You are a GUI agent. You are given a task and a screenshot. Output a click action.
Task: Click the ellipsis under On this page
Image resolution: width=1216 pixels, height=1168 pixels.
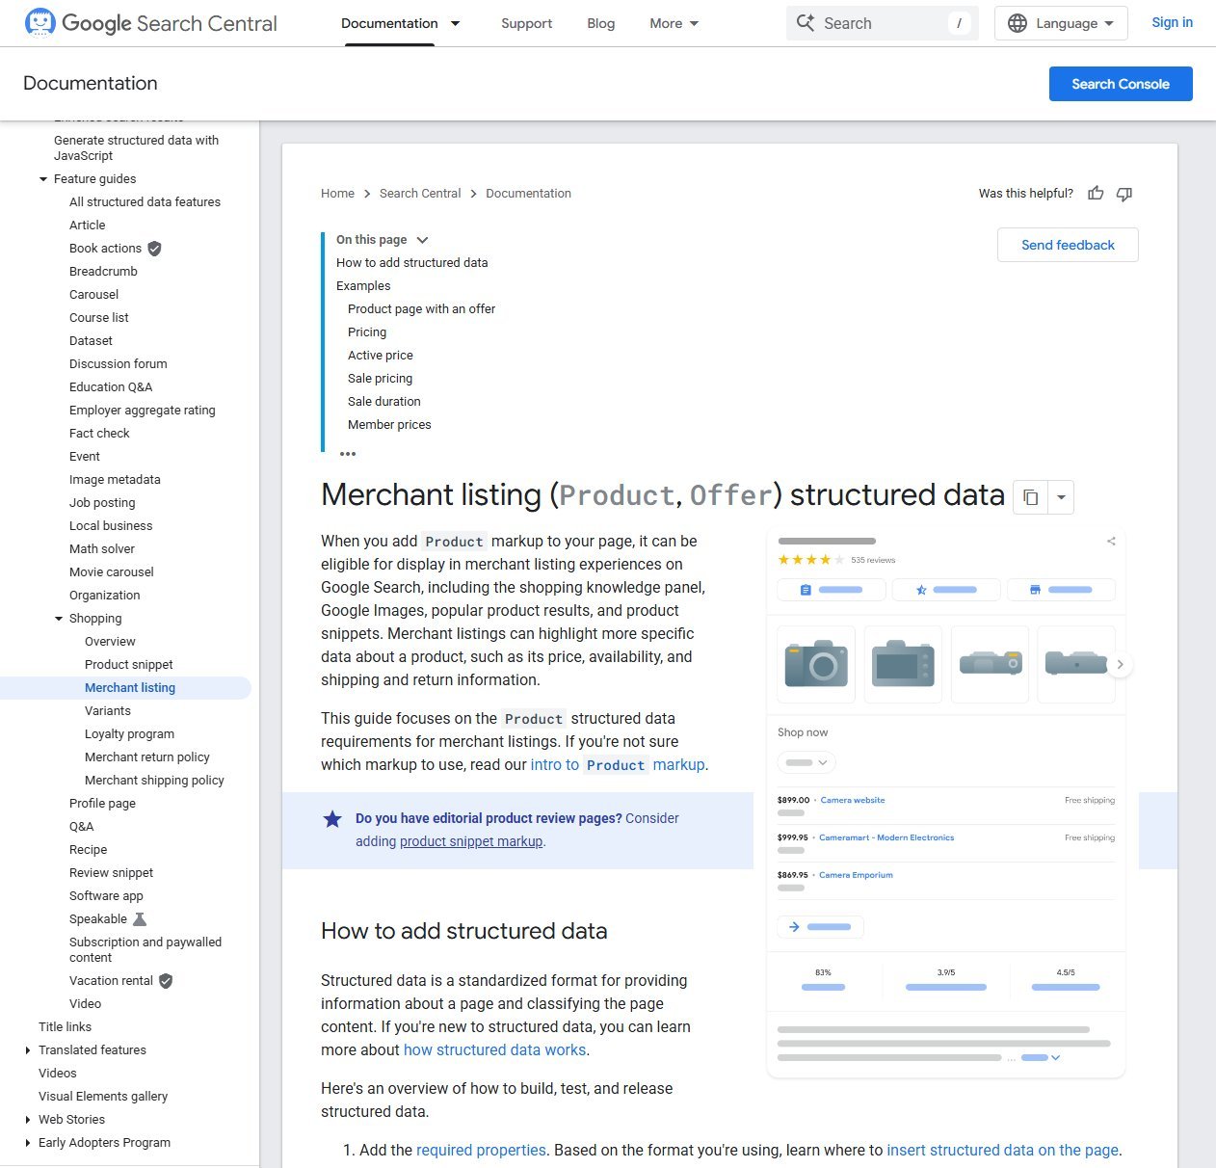tap(348, 454)
